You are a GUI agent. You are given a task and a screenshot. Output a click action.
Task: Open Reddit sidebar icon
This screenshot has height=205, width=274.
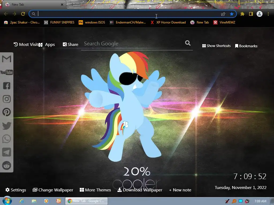click(7, 165)
